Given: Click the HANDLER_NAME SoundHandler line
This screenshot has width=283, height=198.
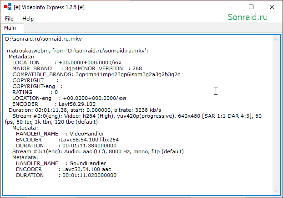Looking at the screenshot, I should (x=61, y=163).
